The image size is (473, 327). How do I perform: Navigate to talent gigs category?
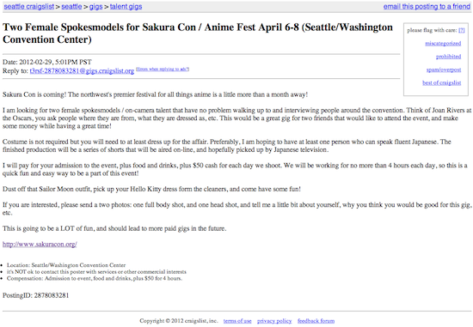pos(126,7)
